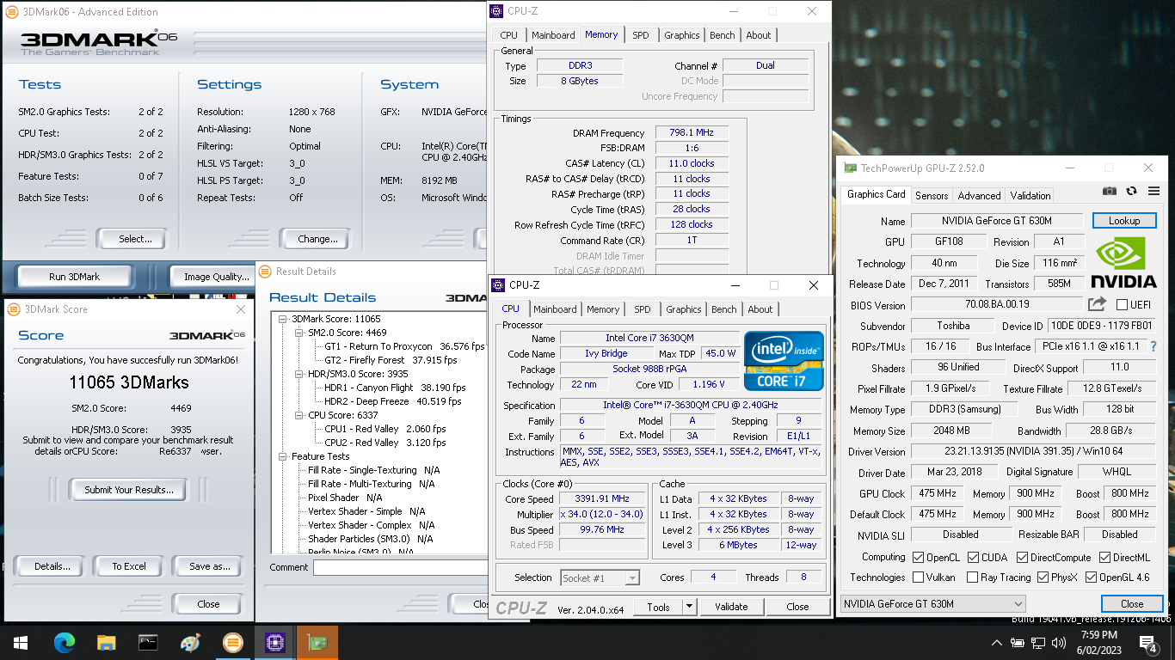Screen dimensions: 1175x660
Task: Open the notification center icon
Action: [x=1148, y=643]
